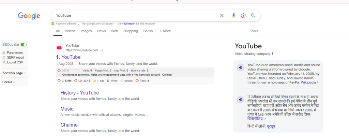Click the YouTube favicon in result

pyautogui.click(x=59, y=48)
